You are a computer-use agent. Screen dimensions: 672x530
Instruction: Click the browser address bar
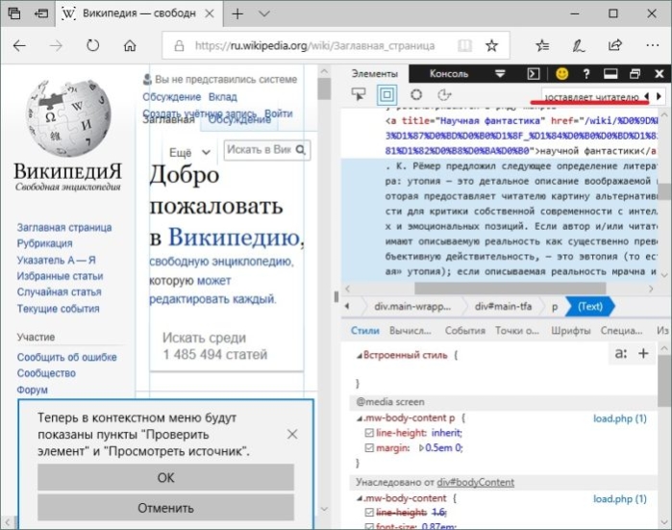[x=315, y=45]
